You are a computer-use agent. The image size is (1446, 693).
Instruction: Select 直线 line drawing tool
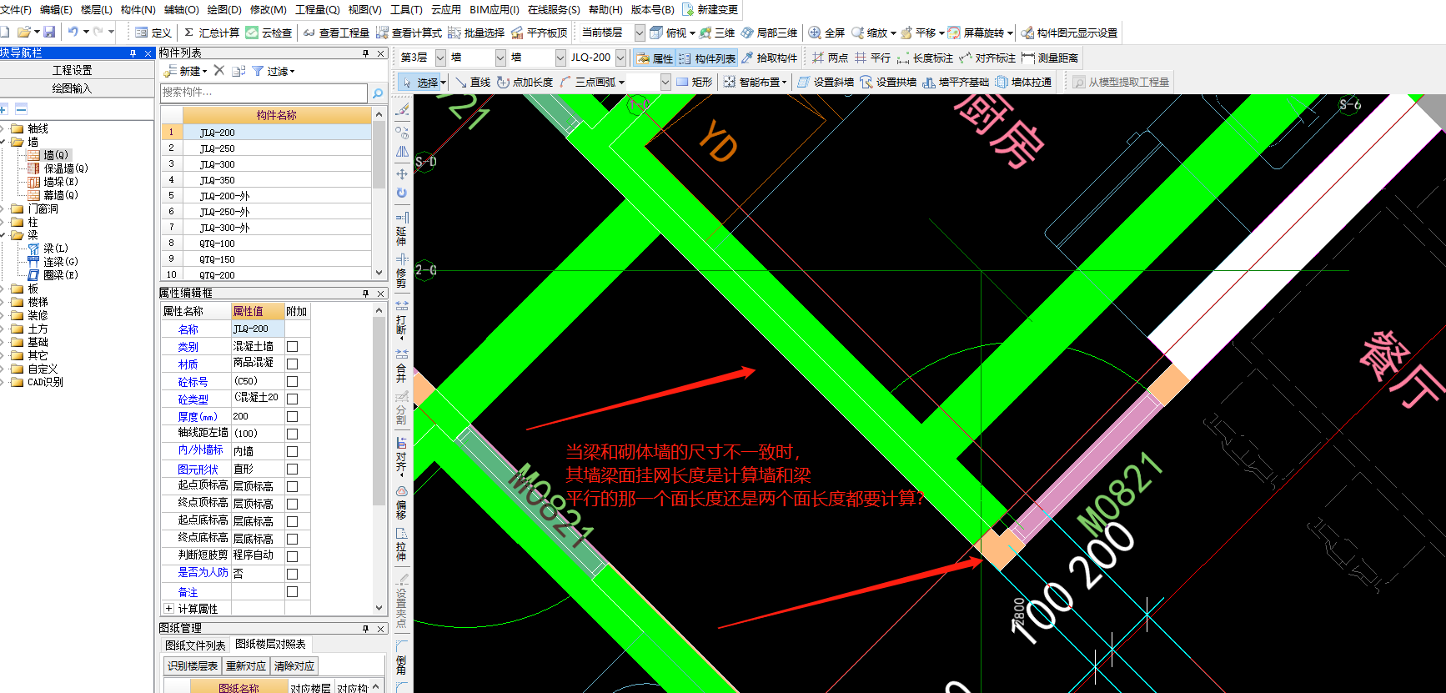coord(473,82)
